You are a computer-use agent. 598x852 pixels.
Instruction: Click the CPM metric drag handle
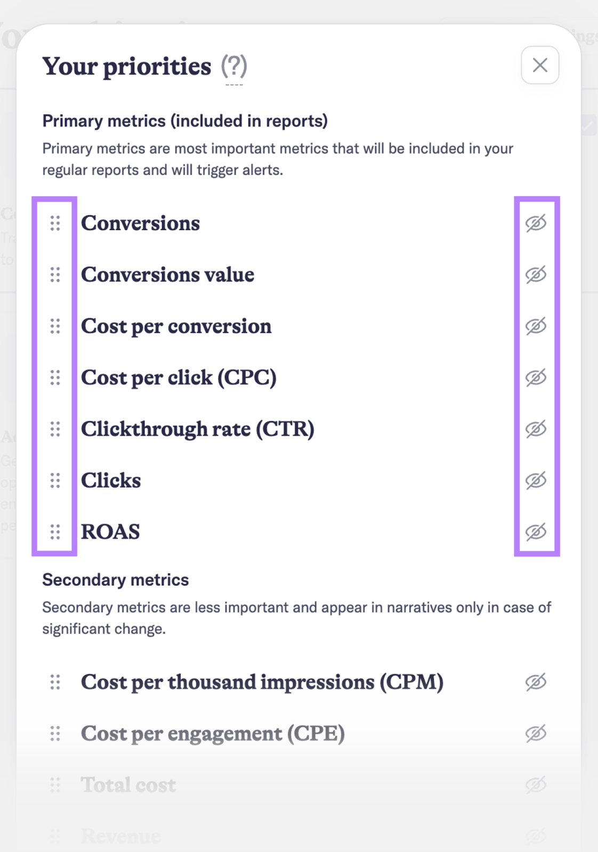tap(55, 682)
